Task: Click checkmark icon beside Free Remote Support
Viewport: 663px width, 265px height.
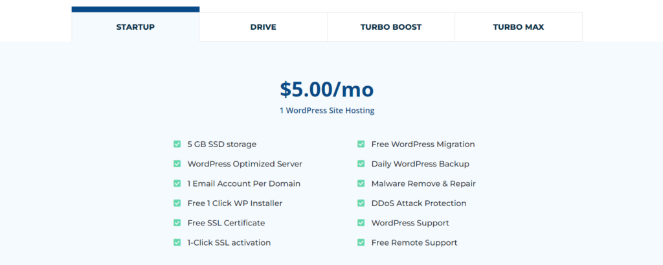Action: tap(361, 242)
